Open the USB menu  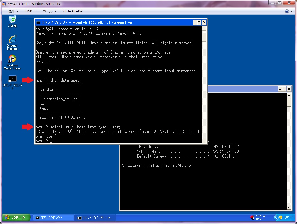pyautogui.click(x=31, y=11)
